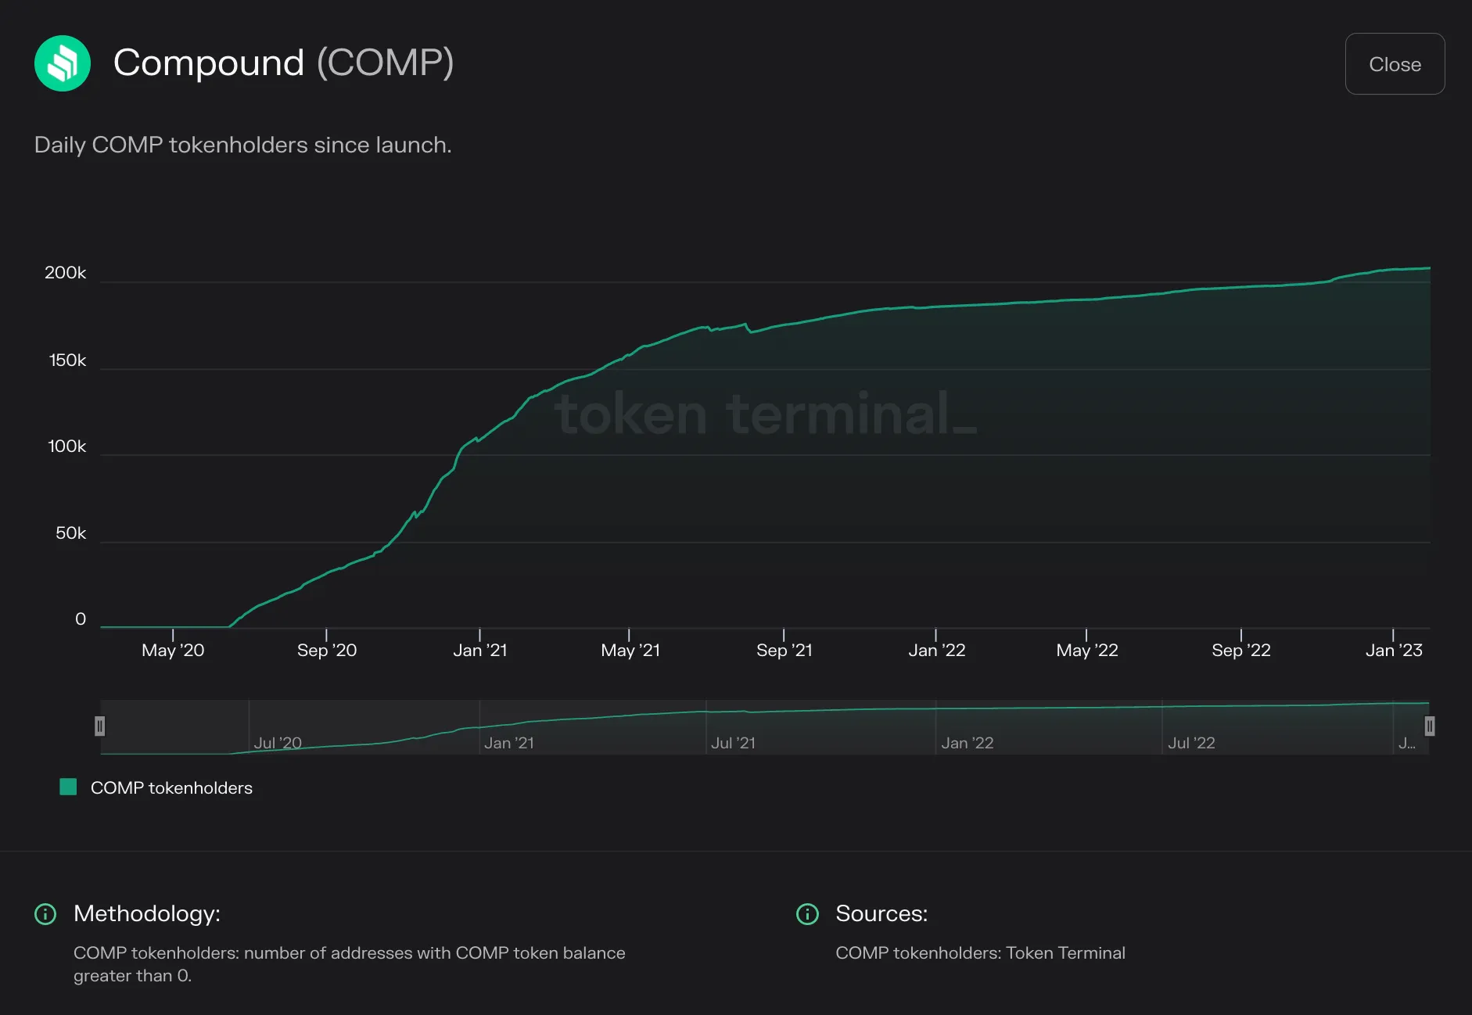
Task: Click the May '22 x-axis label
Action: [1087, 650]
